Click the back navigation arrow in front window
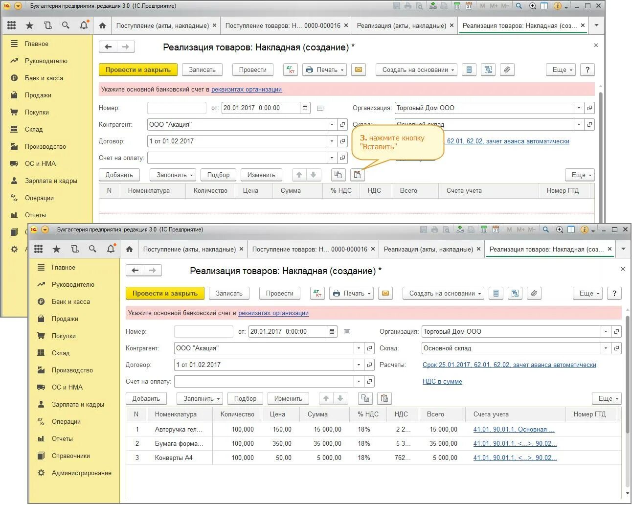Viewport: 632px width, 505px height. point(135,270)
